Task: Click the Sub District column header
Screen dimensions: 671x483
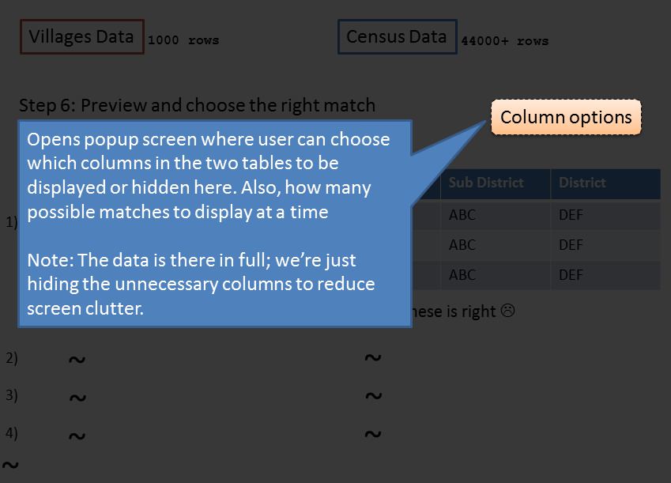Action: coord(495,183)
